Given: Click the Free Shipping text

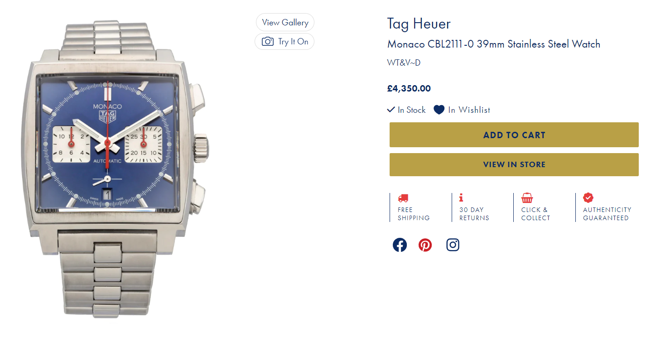Looking at the screenshot, I should click(x=413, y=214).
